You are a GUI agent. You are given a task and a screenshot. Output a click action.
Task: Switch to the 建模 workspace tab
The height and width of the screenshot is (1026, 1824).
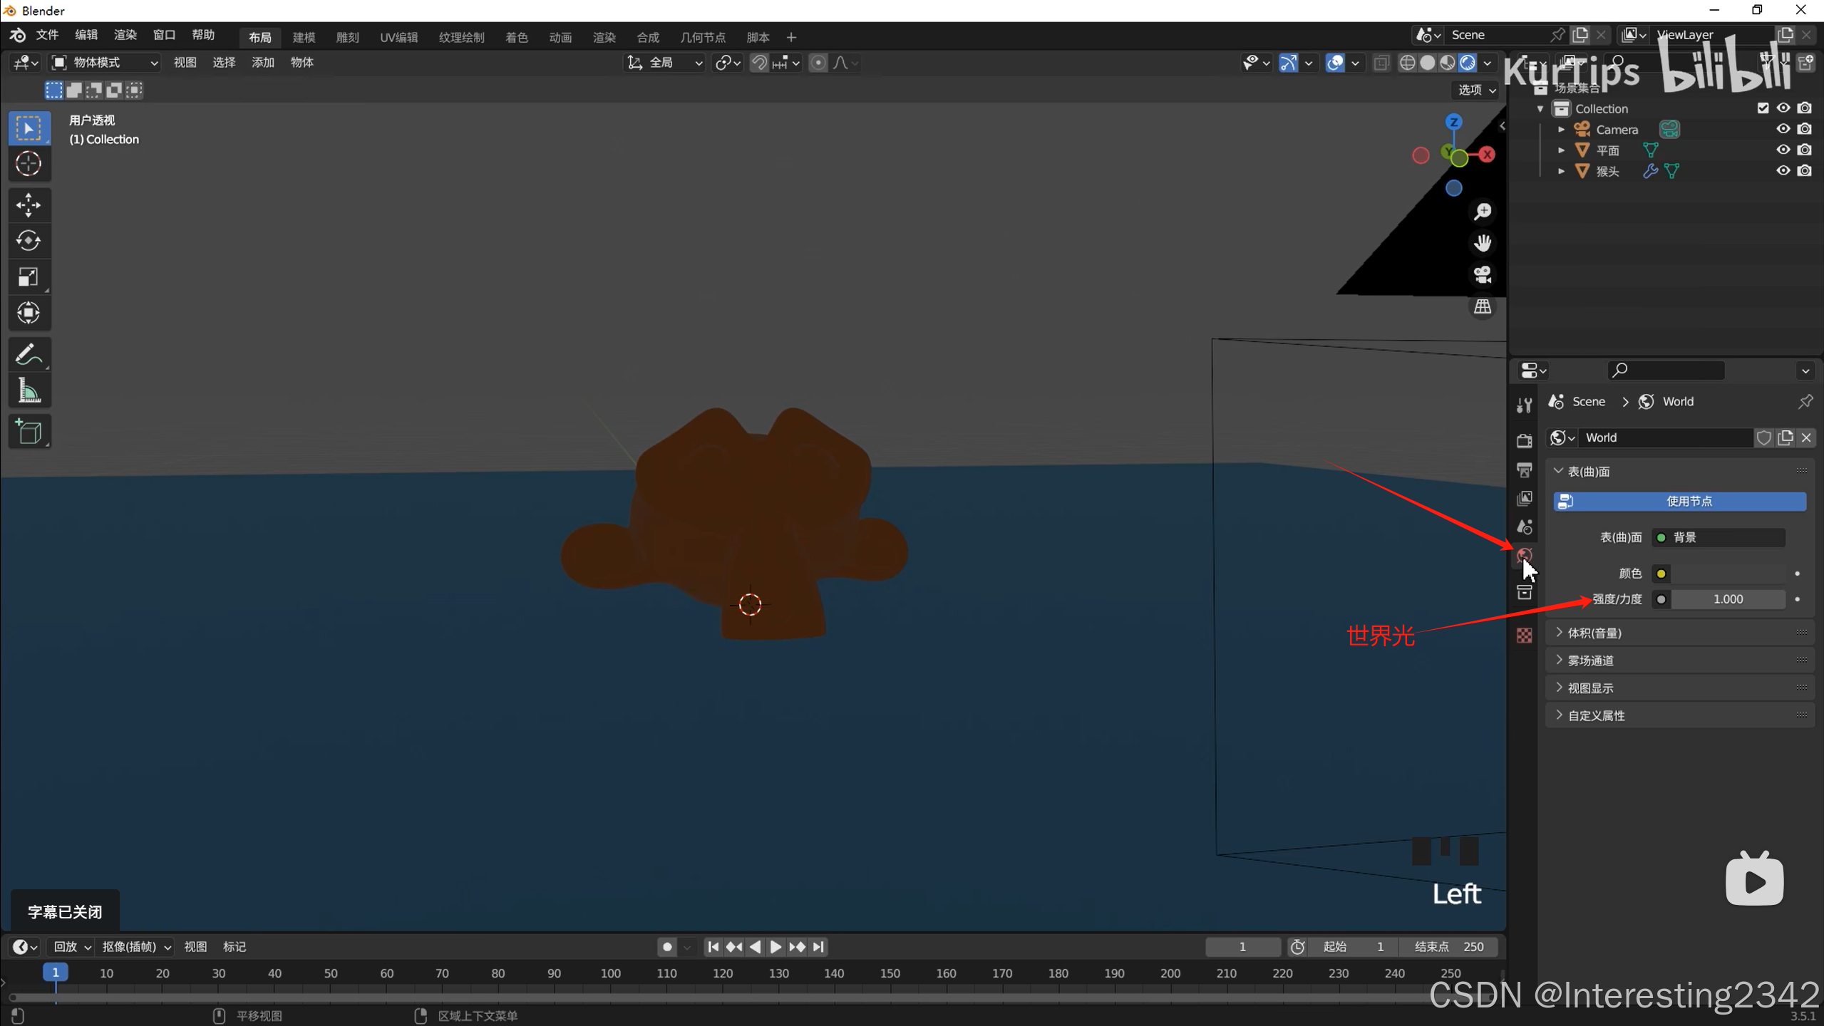point(304,37)
